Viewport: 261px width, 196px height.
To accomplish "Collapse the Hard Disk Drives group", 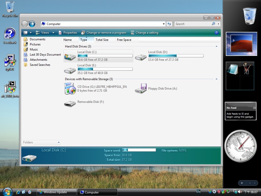I will [x=216, y=46].
